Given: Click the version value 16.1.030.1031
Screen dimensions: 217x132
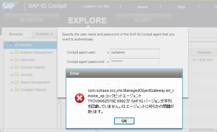Looking at the screenshot, I should click(203, 60).
